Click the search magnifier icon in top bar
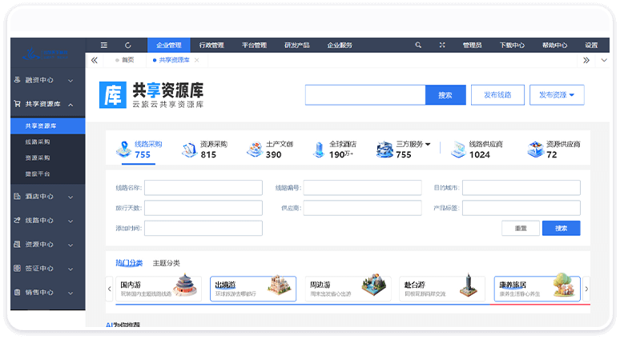620x339 pixels. pyautogui.click(x=418, y=46)
